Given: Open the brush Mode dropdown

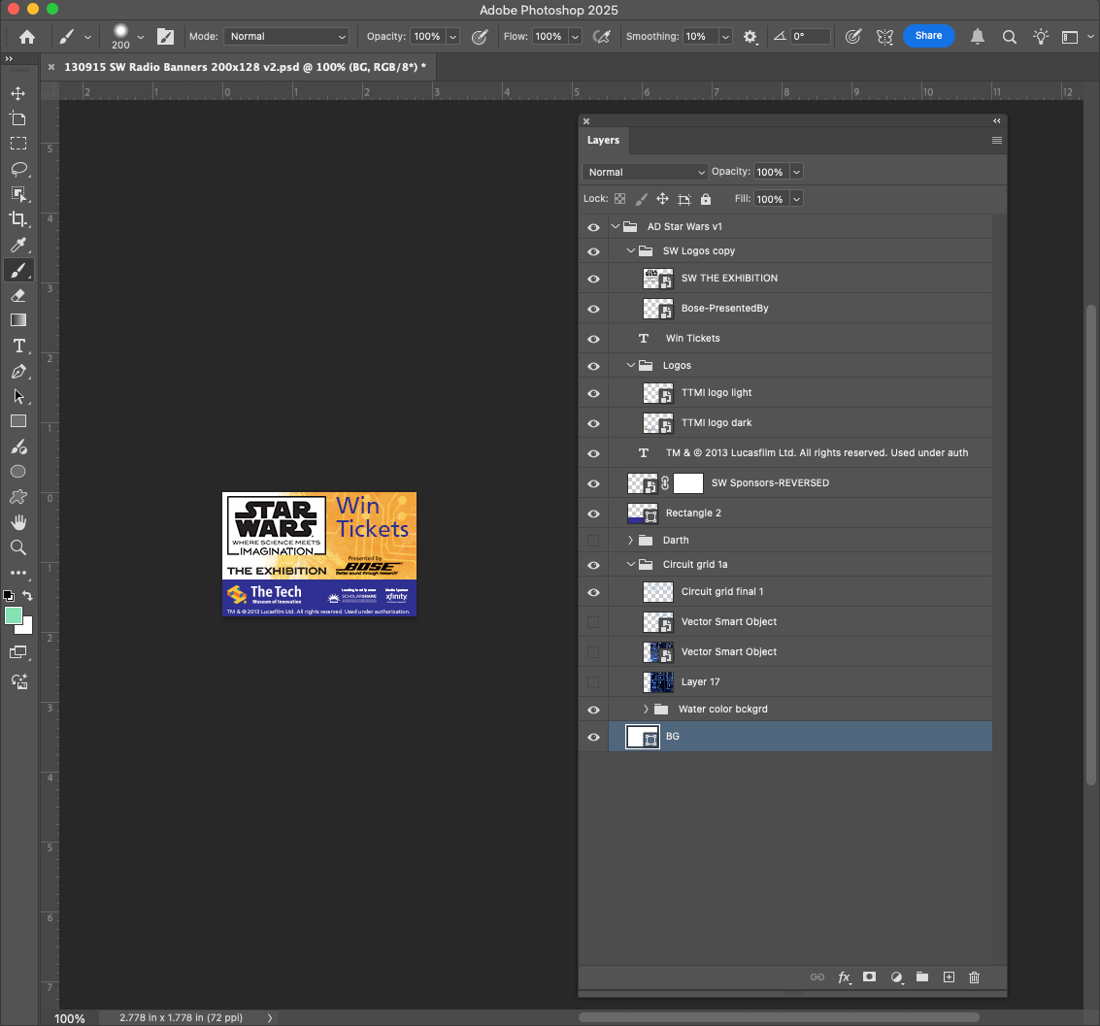Looking at the screenshot, I should [286, 37].
